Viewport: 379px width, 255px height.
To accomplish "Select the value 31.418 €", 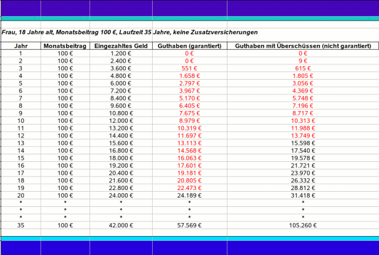I will 303,196.
